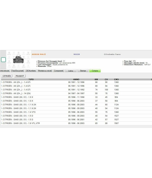Open the brake cylinder product thumbnail

click(18, 60)
